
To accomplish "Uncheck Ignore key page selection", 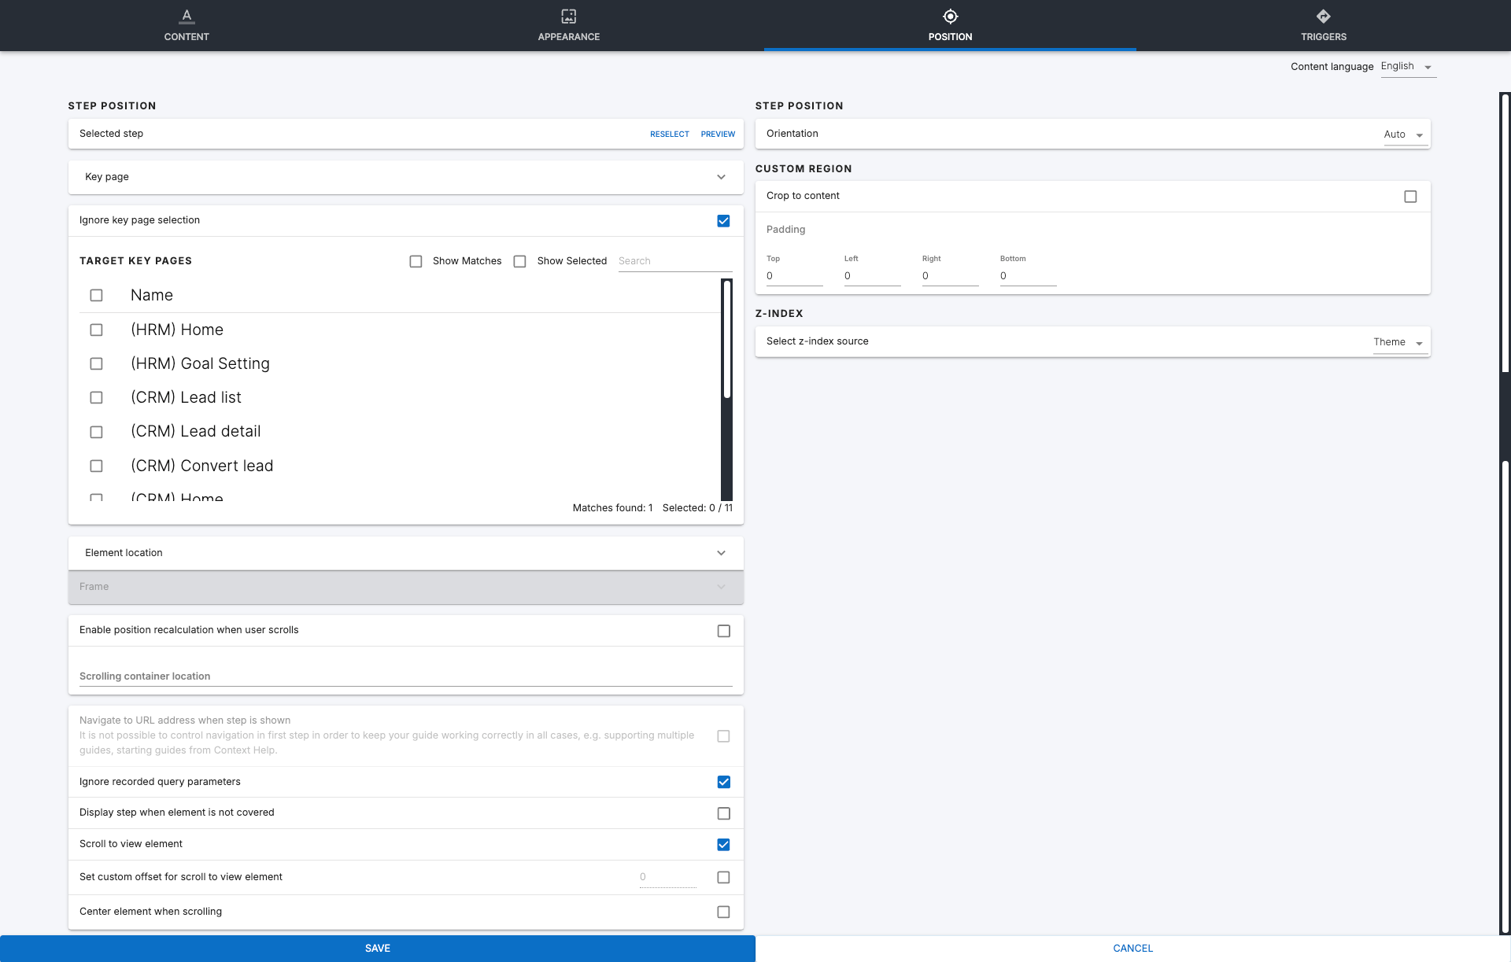I will click(723, 221).
